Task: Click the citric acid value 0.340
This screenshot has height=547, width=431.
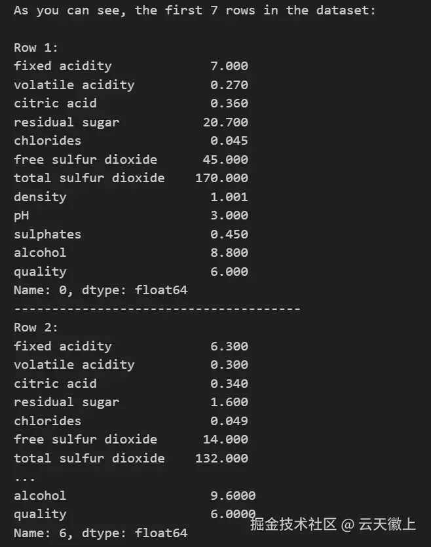Action: (229, 383)
